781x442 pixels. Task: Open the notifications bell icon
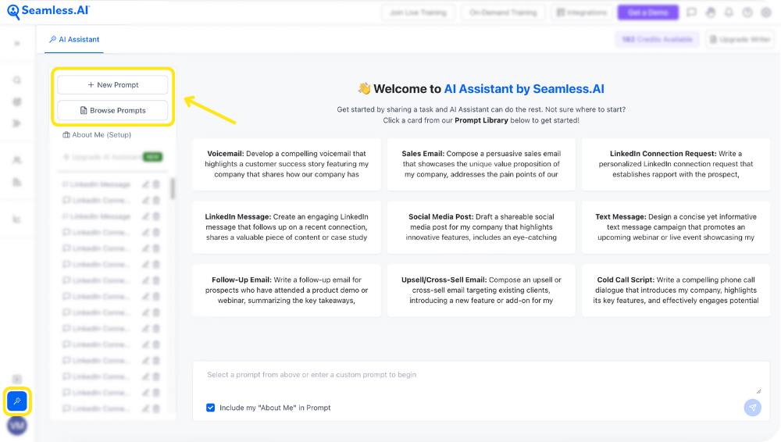[x=729, y=12]
